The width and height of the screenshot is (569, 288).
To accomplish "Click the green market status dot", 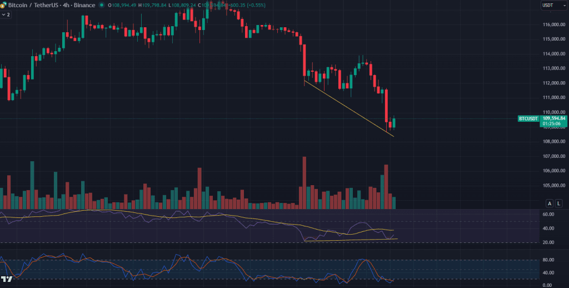I will click(x=101, y=5).
